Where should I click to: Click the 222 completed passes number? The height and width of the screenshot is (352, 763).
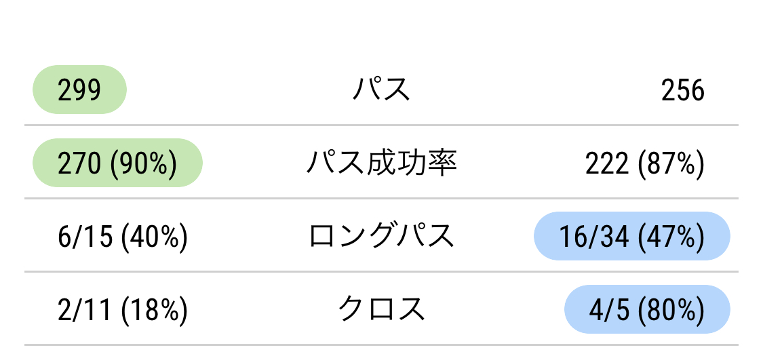tap(607, 163)
